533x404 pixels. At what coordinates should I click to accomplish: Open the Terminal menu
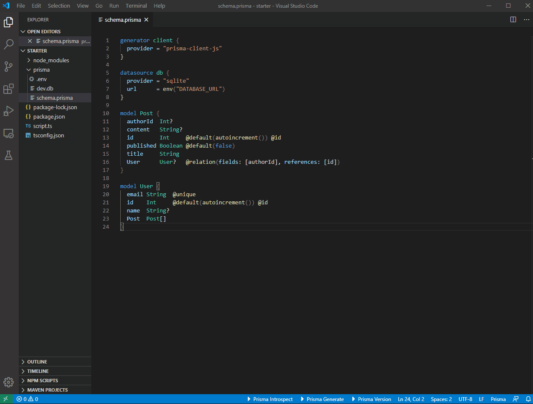[x=136, y=6]
